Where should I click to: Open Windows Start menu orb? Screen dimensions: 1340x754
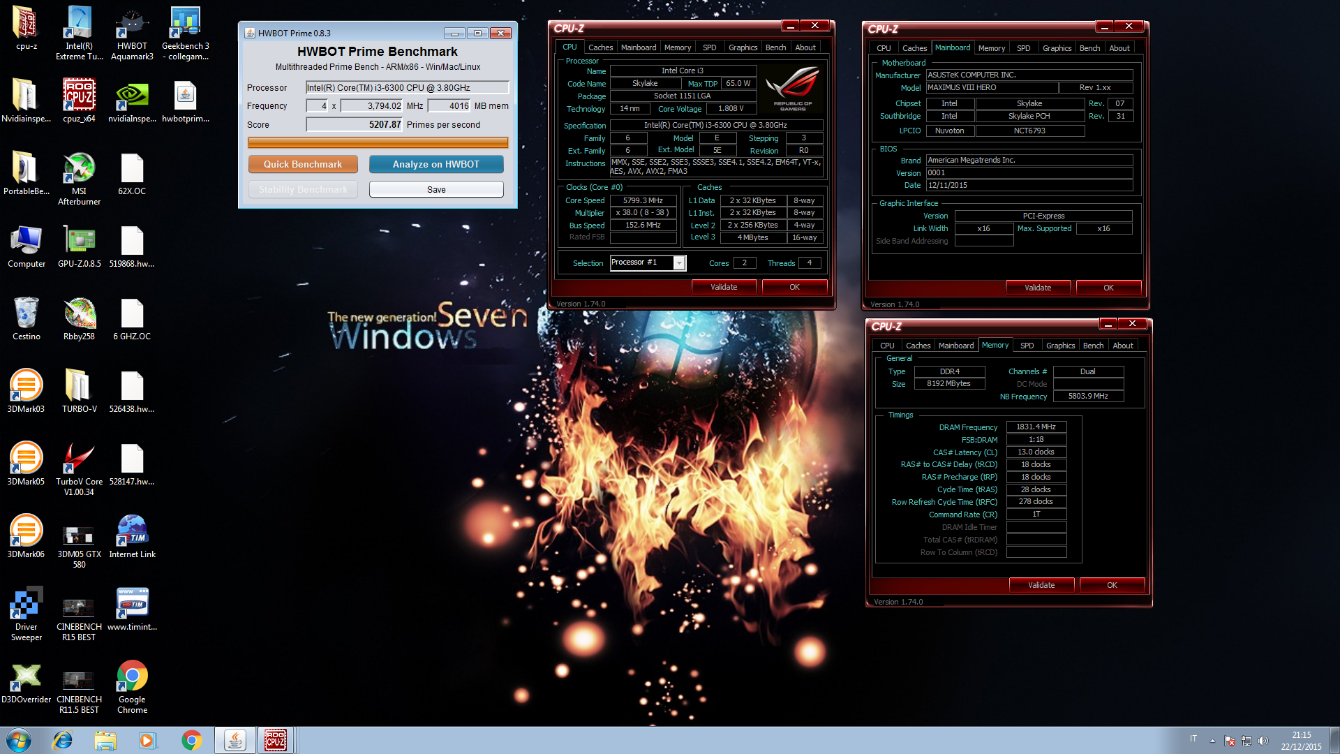coord(19,740)
